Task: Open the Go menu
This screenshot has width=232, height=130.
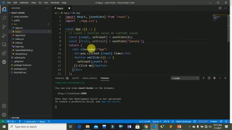Action: (40, 3)
